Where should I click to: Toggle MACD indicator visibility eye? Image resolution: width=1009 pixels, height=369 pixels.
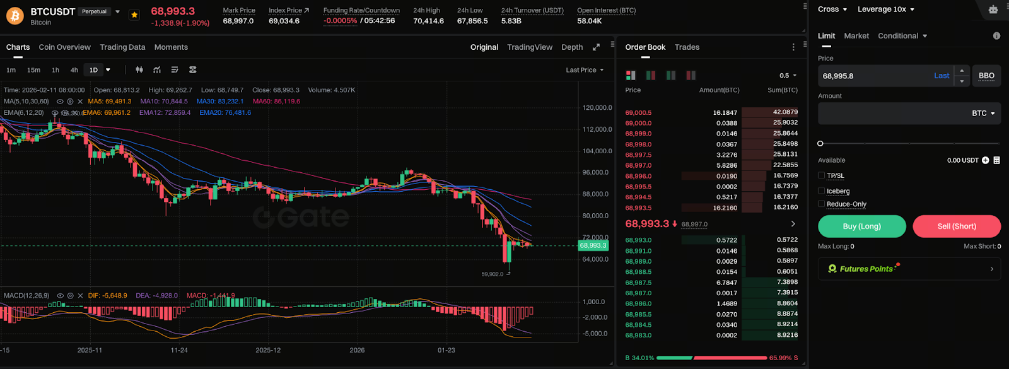tap(60, 296)
